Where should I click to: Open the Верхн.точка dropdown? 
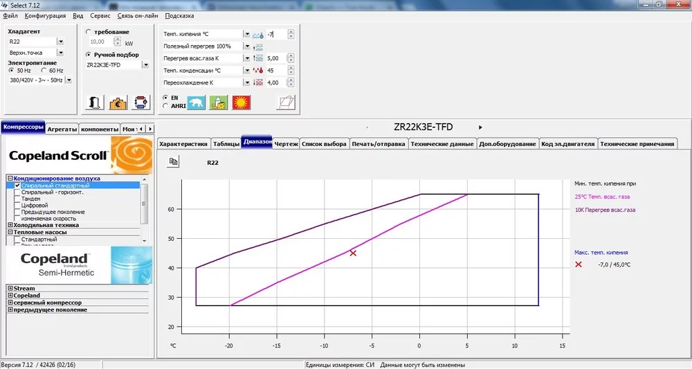pos(60,53)
